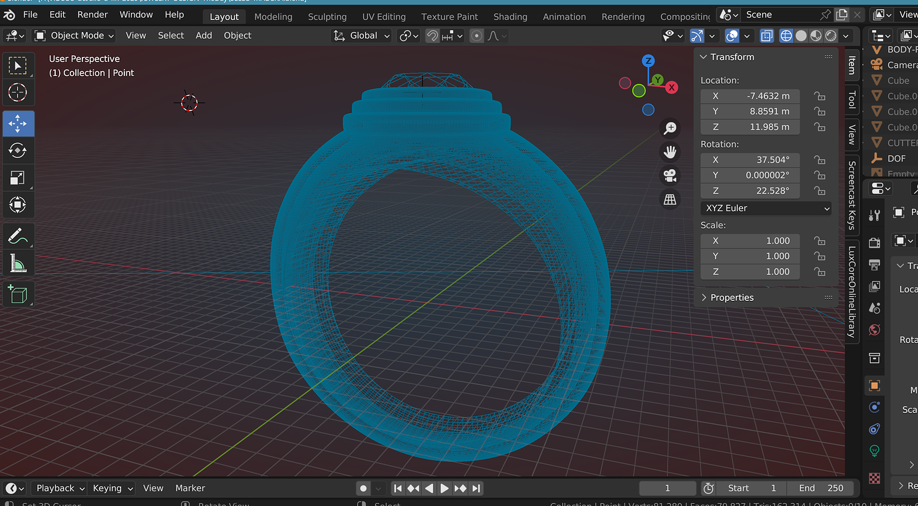Switch to the Shading workspace tab

tap(510, 17)
